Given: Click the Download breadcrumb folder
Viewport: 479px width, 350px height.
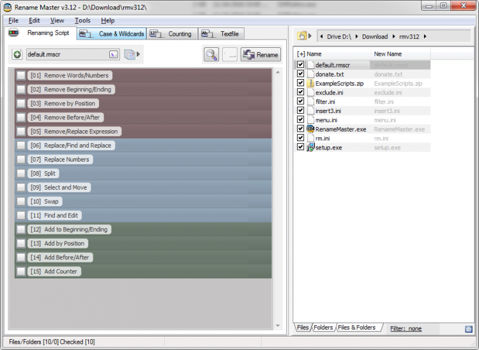Looking at the screenshot, I should 375,36.
